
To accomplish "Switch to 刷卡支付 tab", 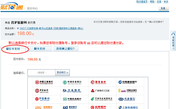I will (40, 49).
